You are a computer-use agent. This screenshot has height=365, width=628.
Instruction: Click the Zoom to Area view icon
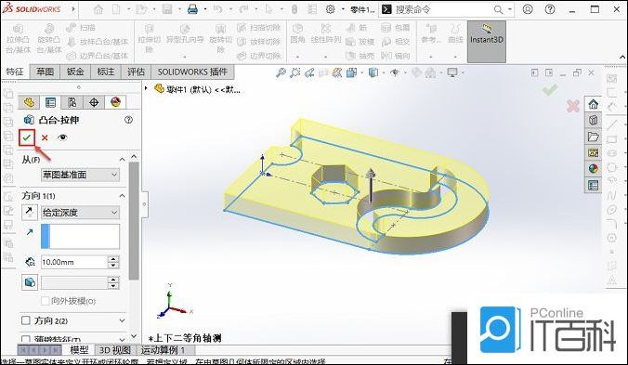click(x=295, y=72)
